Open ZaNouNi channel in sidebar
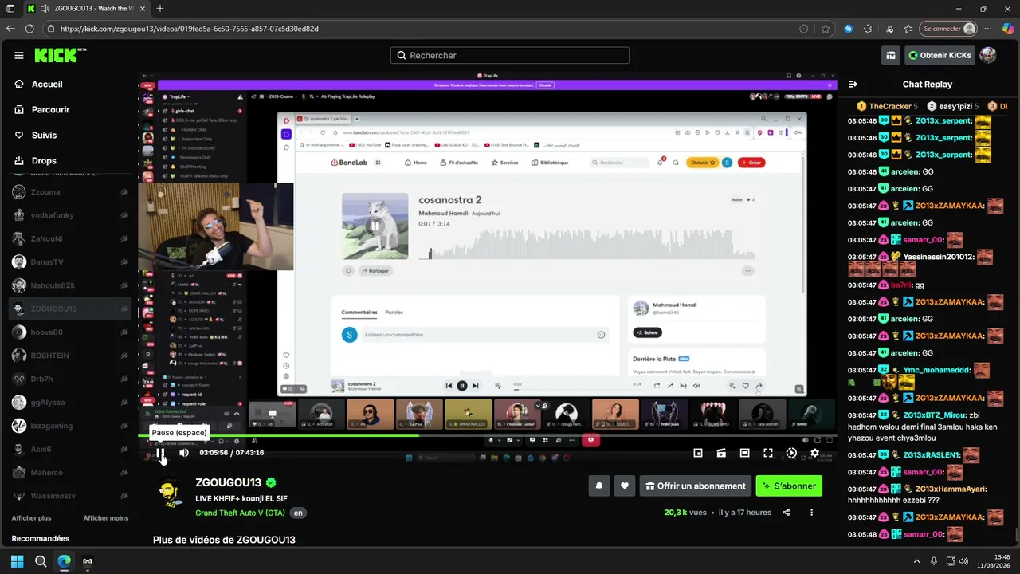Screen dimensions: 1020x574 (70, 238)
